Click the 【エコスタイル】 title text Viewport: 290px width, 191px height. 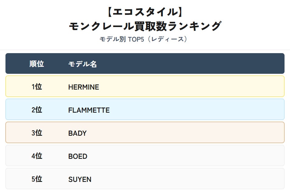[145, 12]
